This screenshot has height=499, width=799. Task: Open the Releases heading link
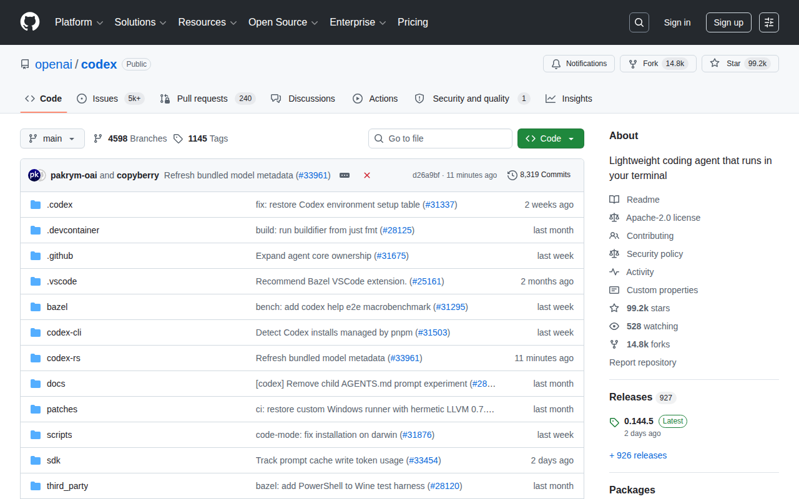tap(642, 397)
